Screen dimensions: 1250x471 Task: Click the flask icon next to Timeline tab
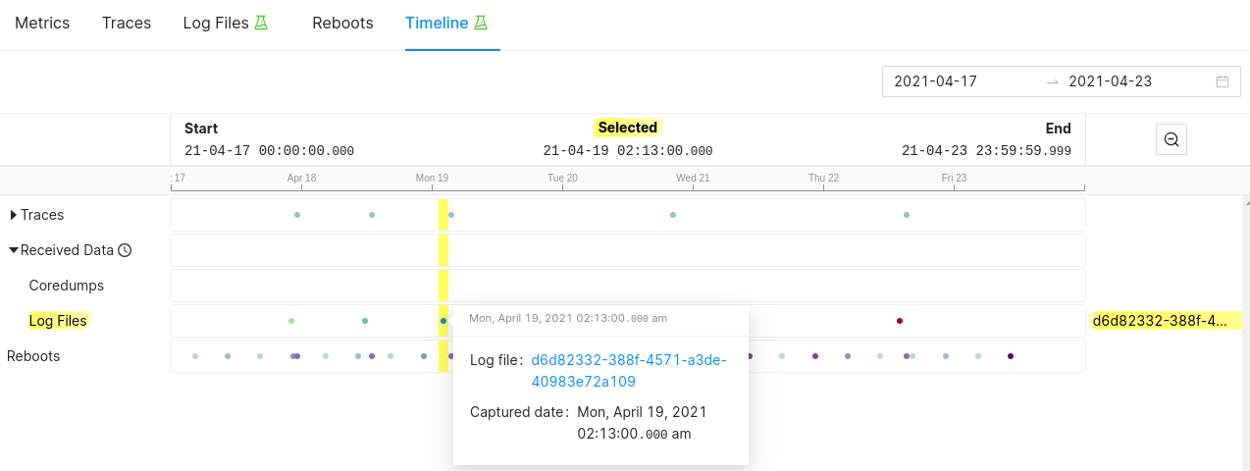point(481,23)
